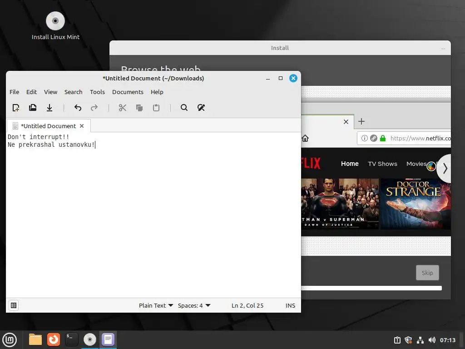Open a file using the toolbar icon

33,108
